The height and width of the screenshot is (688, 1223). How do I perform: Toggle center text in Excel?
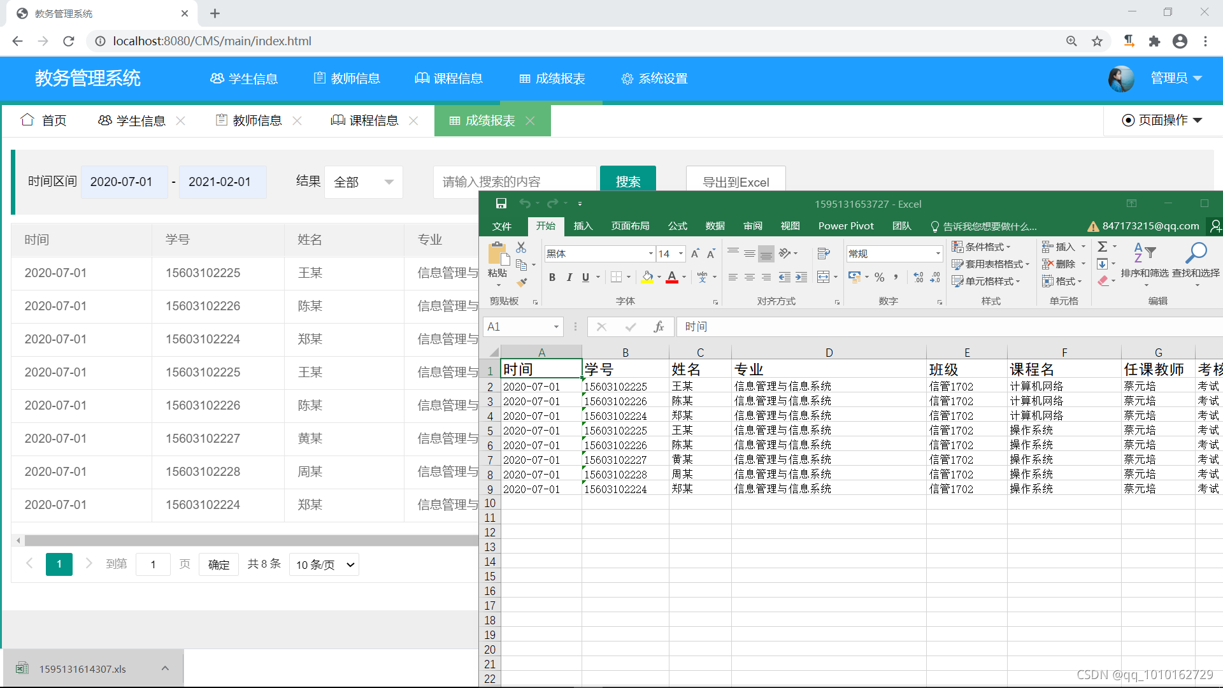click(750, 277)
